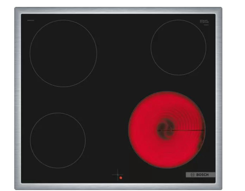Click the Bosch round emblem icon
245x191 pixels.
(193, 175)
